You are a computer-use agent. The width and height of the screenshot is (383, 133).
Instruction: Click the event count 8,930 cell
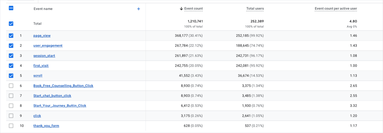tap(185, 86)
